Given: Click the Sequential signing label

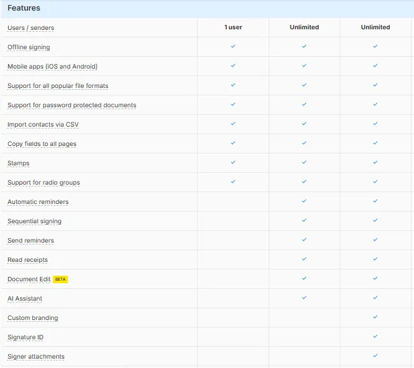Looking at the screenshot, I should (x=34, y=221).
